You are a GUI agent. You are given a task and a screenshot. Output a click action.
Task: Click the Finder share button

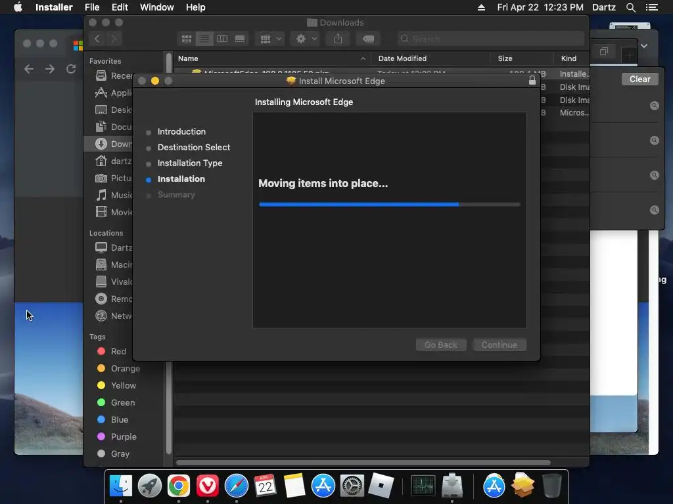tap(338, 39)
